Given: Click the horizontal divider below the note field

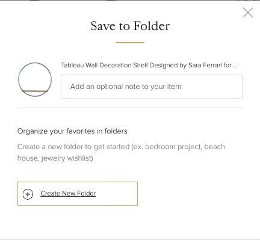Looking at the screenshot, I should tap(130, 108).
